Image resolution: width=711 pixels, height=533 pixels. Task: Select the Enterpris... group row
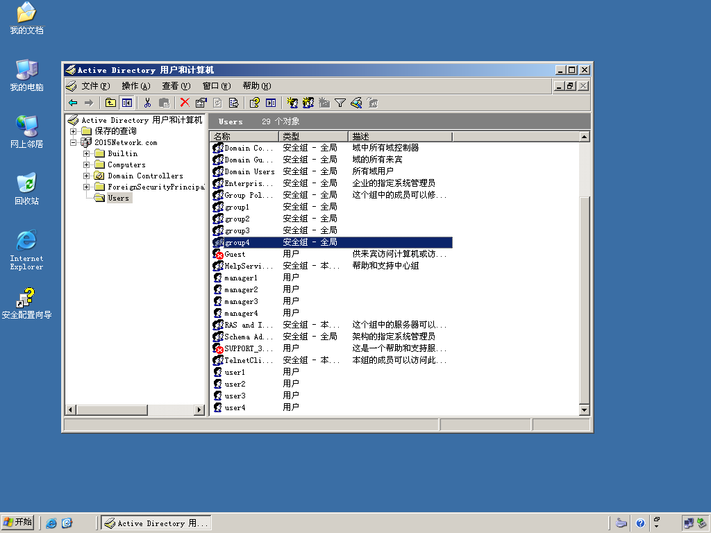pos(332,183)
